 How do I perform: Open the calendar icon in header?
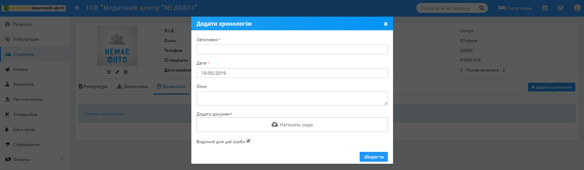pyautogui.click(x=545, y=8)
